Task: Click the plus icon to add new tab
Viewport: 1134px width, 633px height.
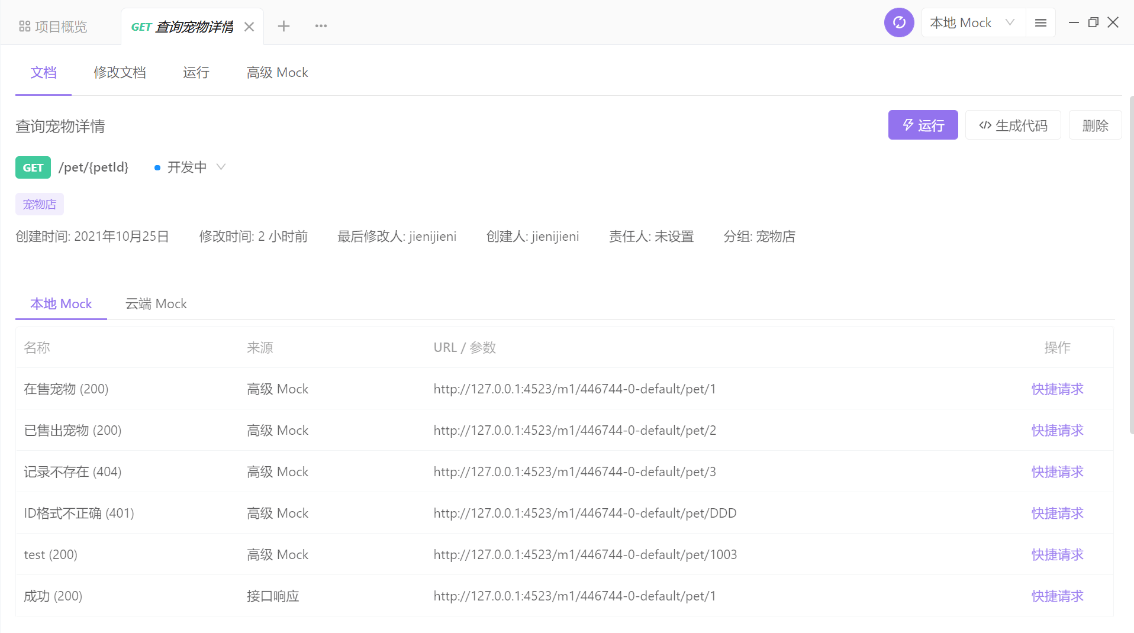Action: point(284,26)
